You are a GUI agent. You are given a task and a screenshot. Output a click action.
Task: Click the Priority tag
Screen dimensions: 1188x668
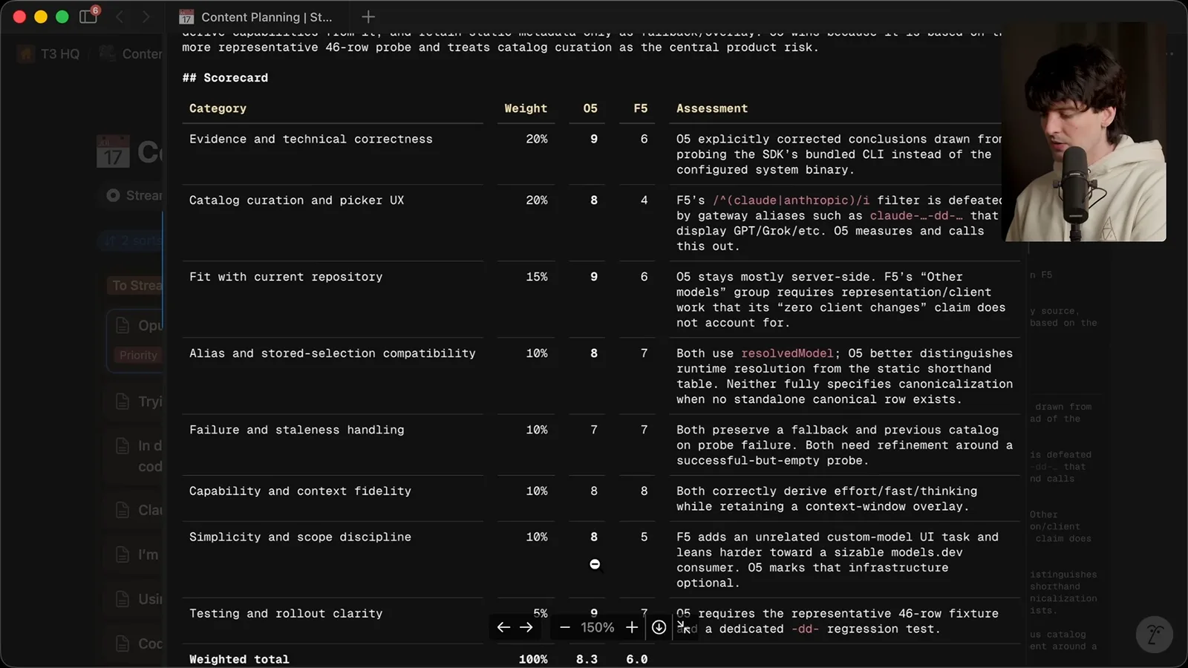coord(138,356)
